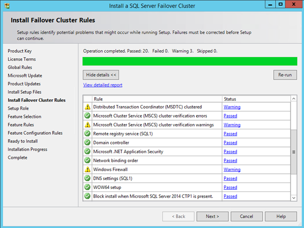
Task: Select Global Rules step in sidebar
Action: click(20, 67)
